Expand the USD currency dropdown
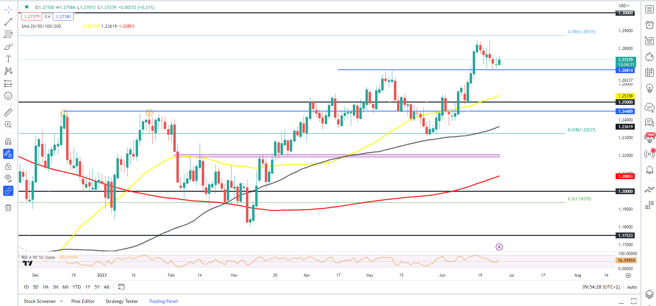The image size is (656, 306). click(x=624, y=5)
